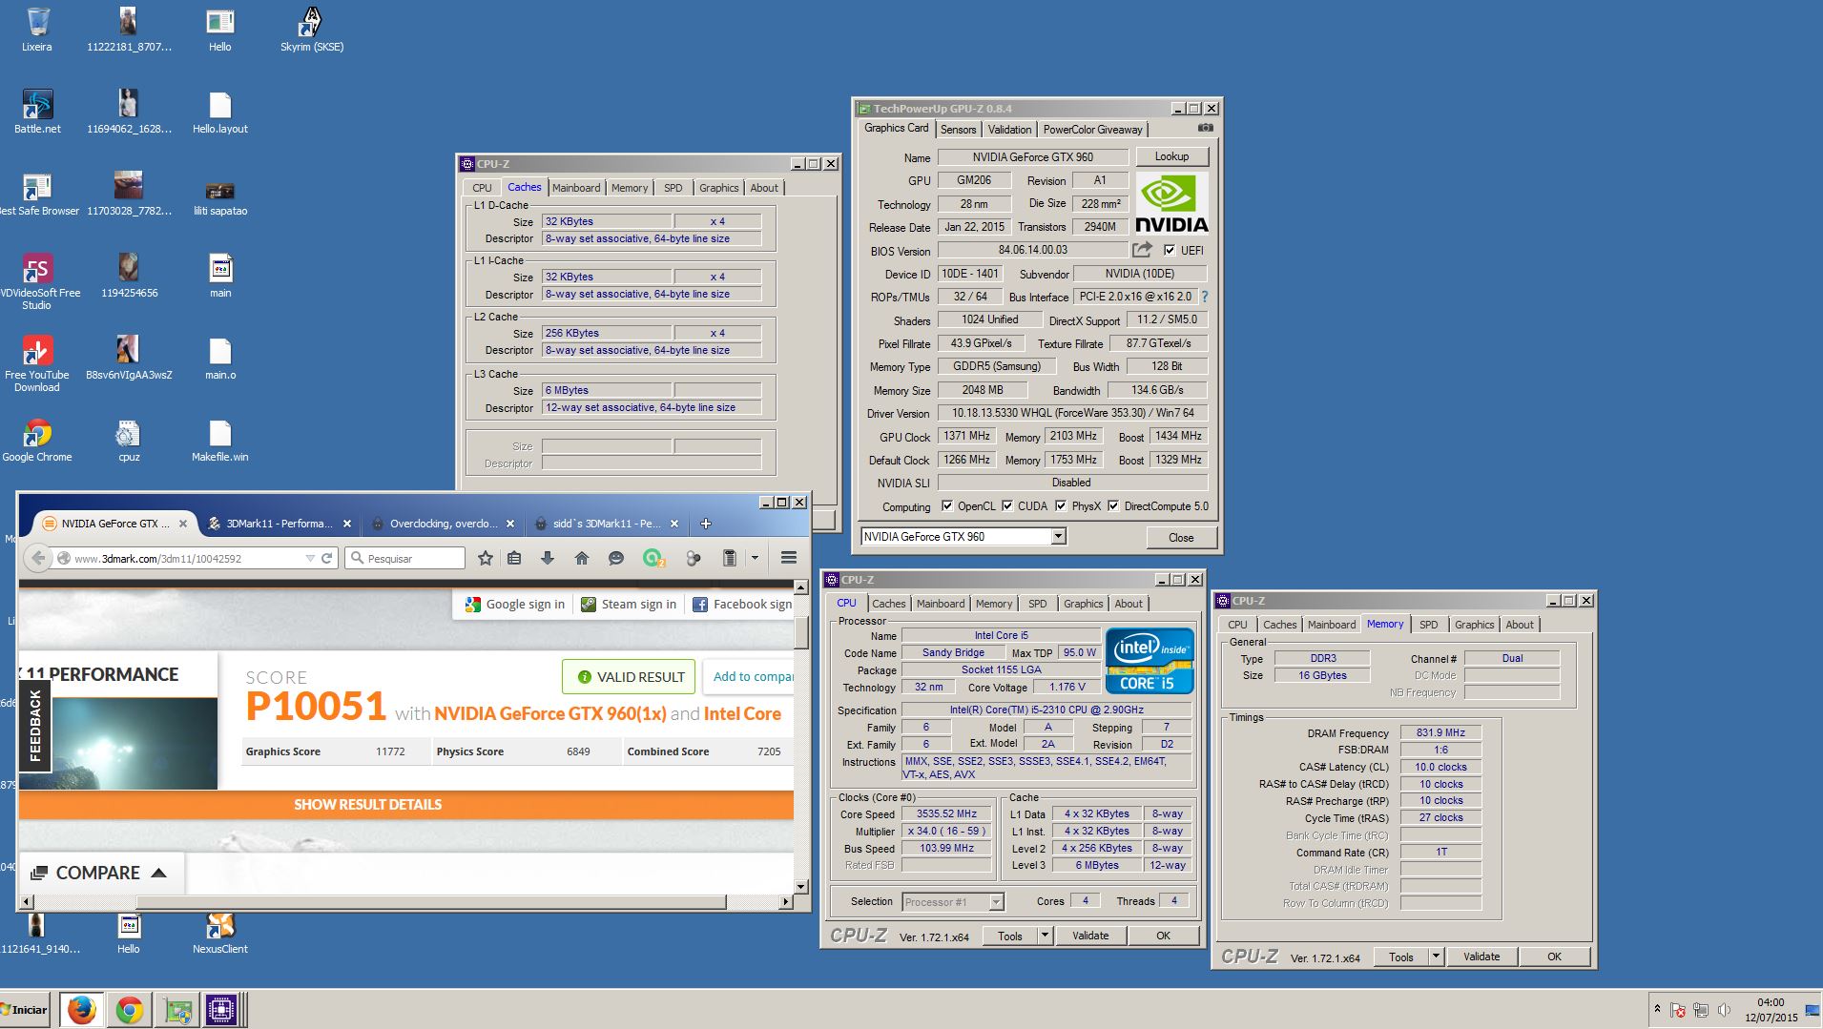Click SHOW RESULT DETAILS orange bar
The height and width of the screenshot is (1029, 1823).
(406, 805)
